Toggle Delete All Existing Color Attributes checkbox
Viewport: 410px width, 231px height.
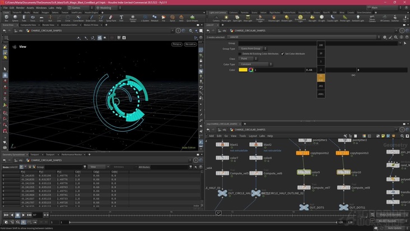pos(240,54)
